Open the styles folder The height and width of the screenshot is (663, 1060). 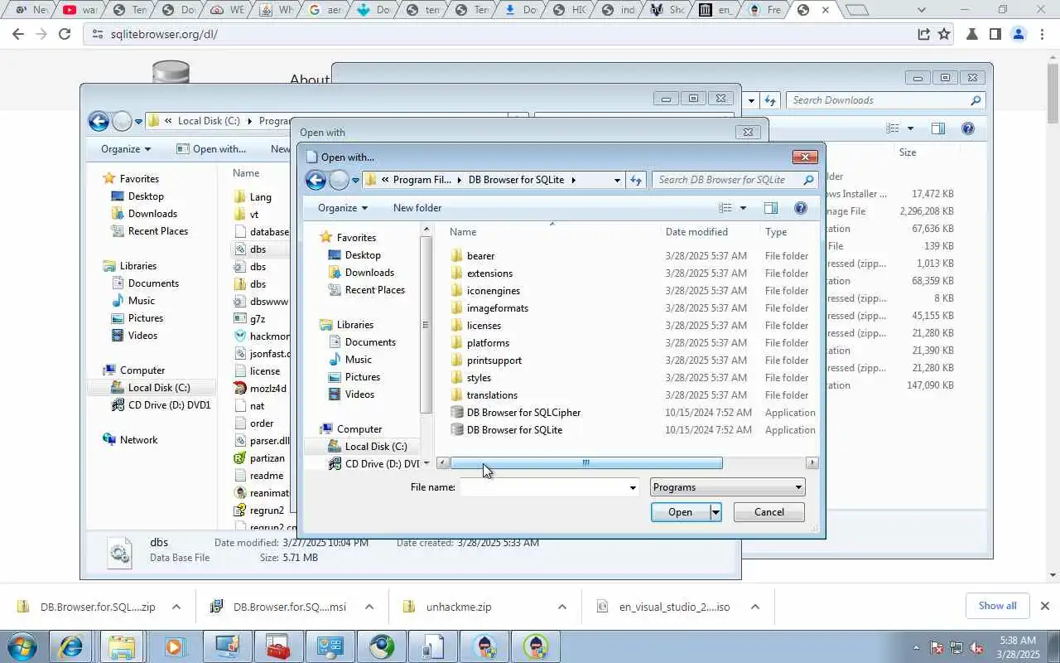tap(470, 377)
